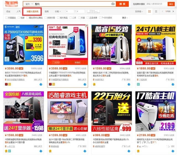Open Wangwang chat for ¥3596.00 product
The height and width of the screenshot is (156, 177).
(x=41, y=84)
